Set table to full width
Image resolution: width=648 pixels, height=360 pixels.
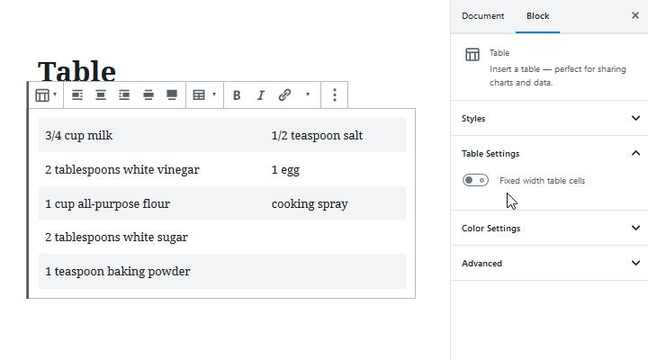(171, 94)
